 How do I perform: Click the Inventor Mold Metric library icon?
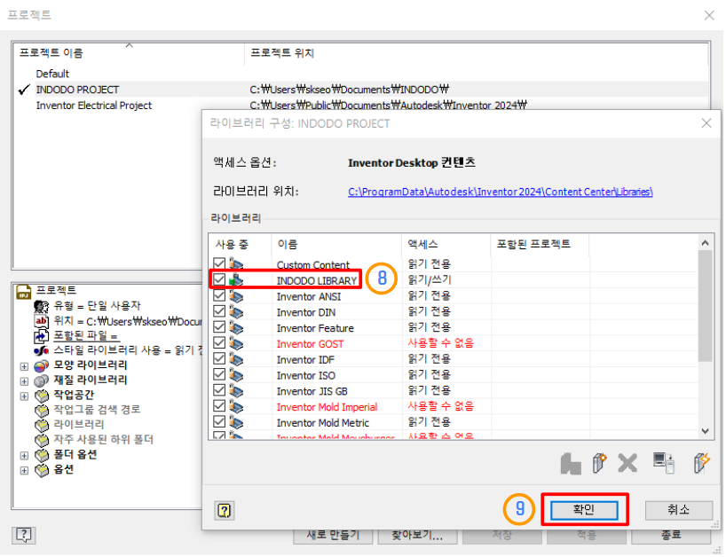tap(236, 422)
